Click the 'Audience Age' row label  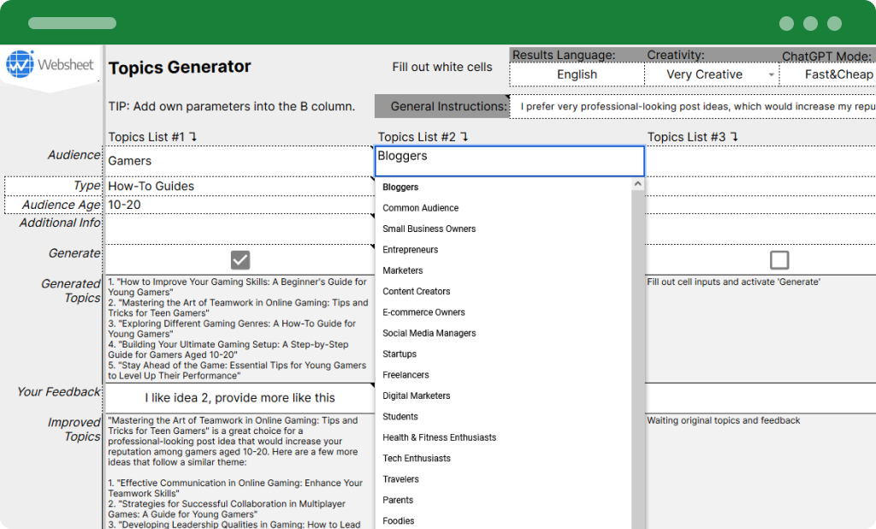(x=61, y=205)
